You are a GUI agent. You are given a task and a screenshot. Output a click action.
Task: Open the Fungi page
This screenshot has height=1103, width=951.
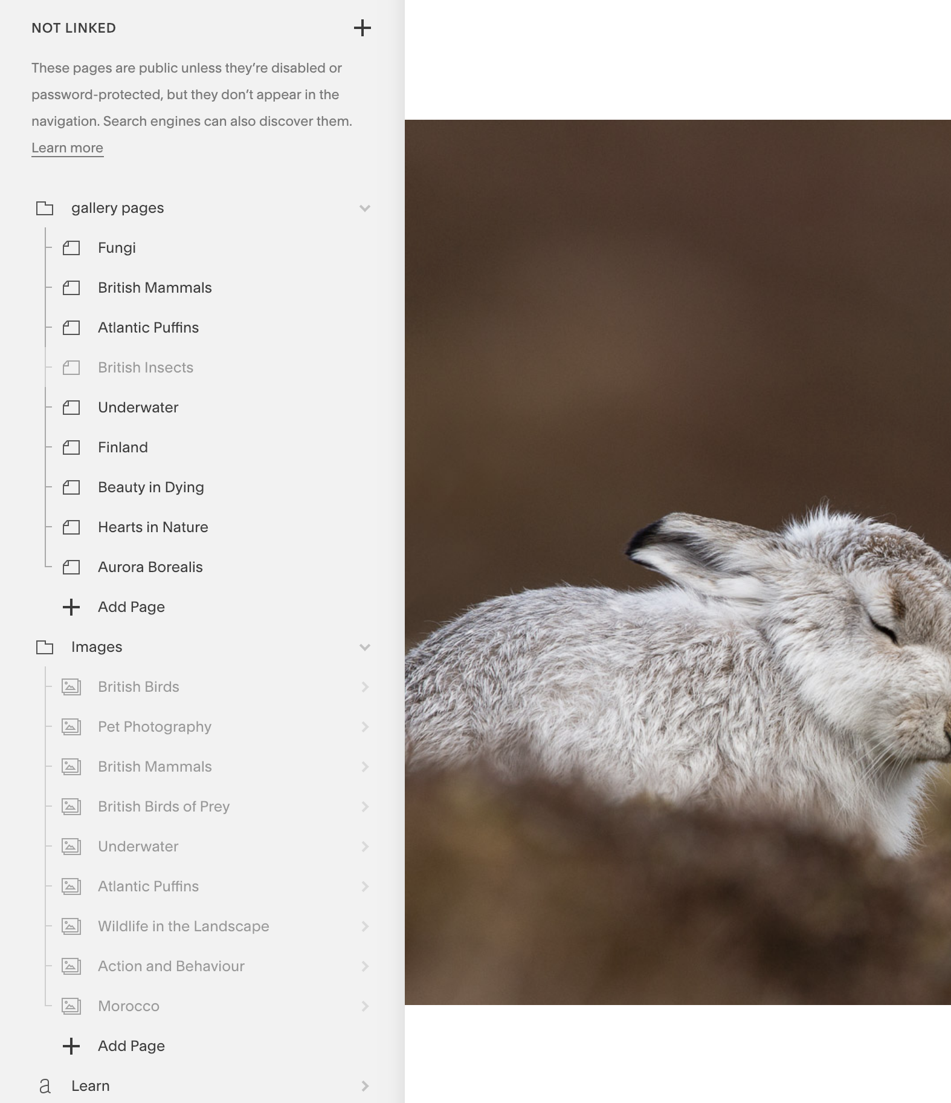click(x=117, y=248)
